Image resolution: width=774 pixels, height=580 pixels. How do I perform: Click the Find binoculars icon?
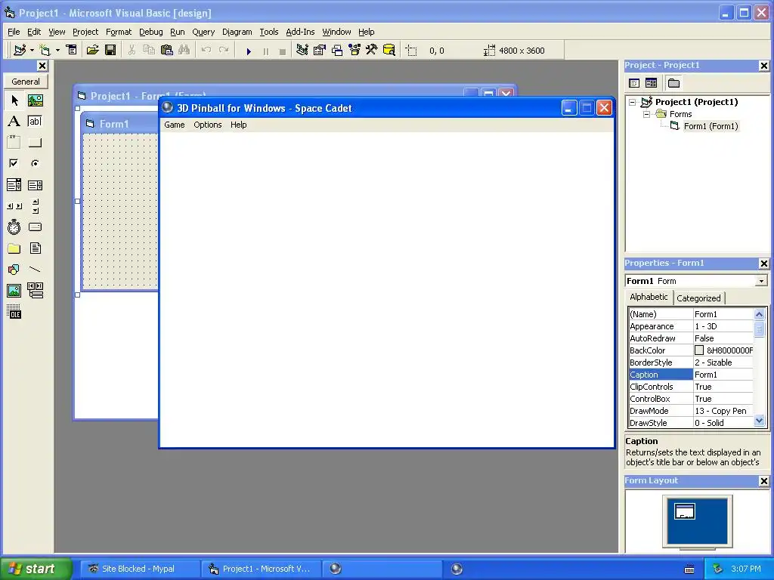184,50
